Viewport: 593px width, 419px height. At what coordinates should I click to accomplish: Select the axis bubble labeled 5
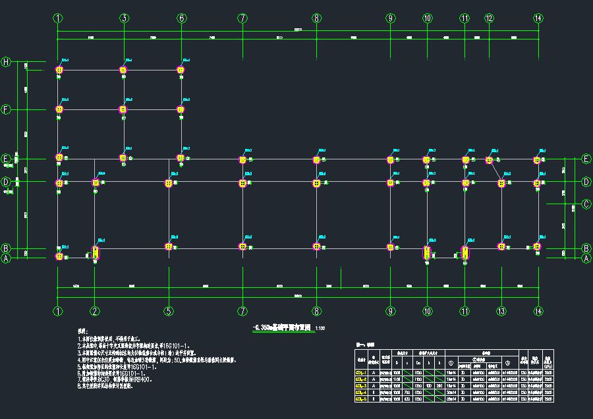169,311
